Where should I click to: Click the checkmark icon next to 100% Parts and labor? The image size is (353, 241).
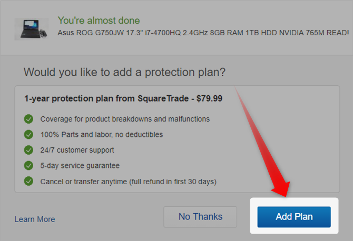[x=29, y=135]
